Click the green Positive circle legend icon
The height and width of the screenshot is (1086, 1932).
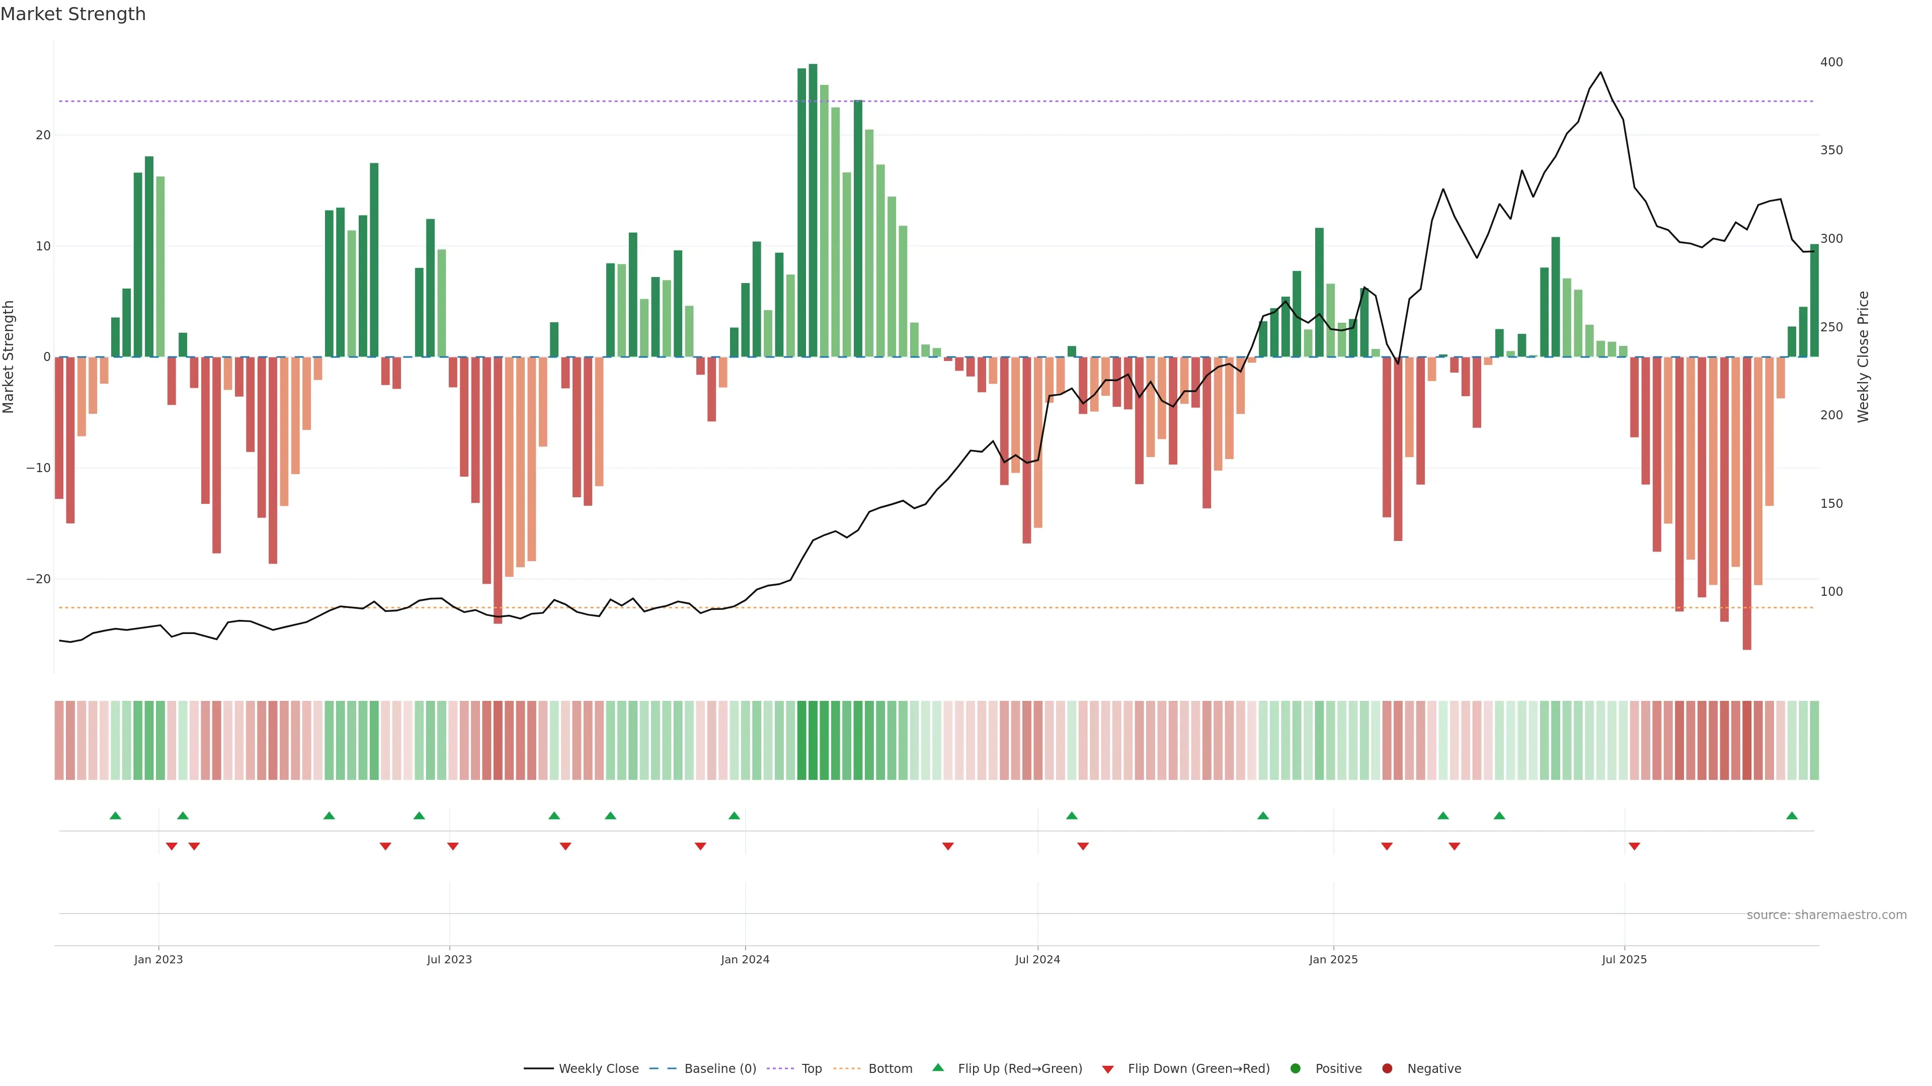[1295, 1068]
